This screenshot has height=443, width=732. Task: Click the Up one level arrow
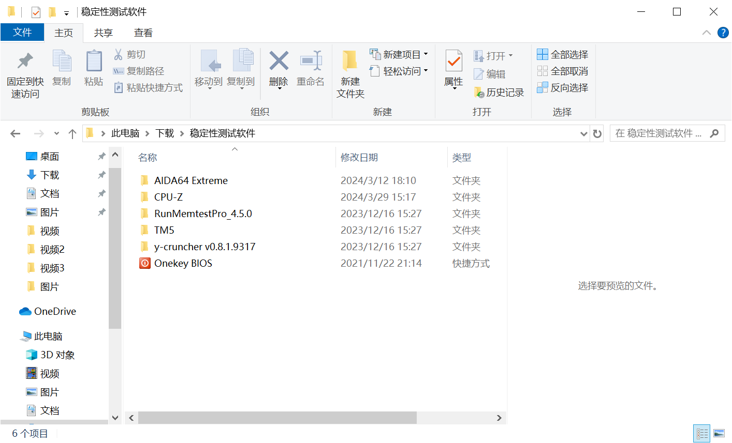click(72, 134)
